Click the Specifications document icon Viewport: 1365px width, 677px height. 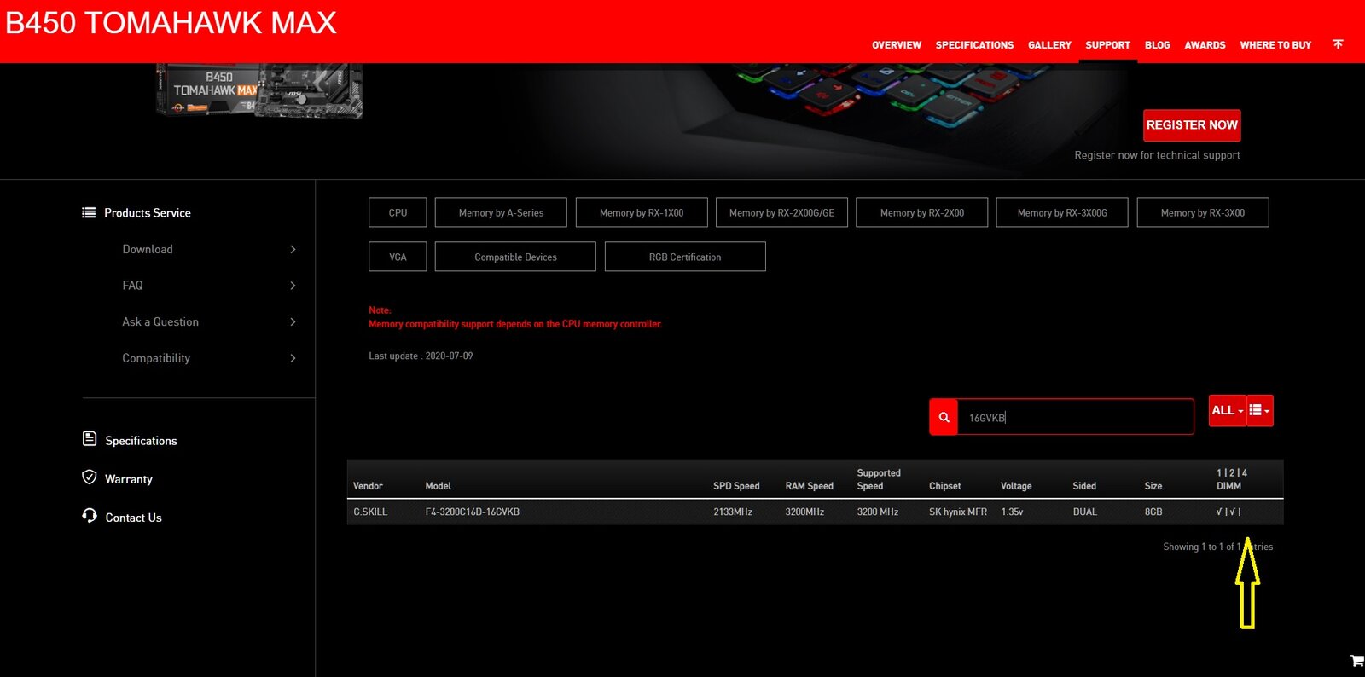pos(90,438)
